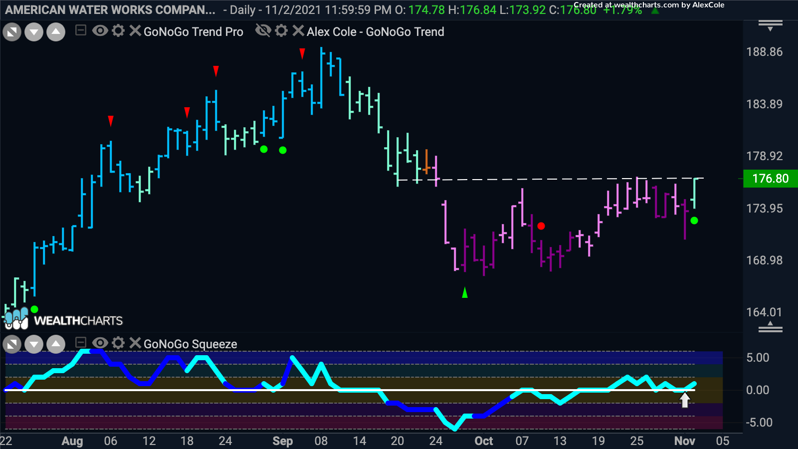Click the 188.86 price axis label
This screenshot has height=449, width=798.
pyautogui.click(x=764, y=52)
